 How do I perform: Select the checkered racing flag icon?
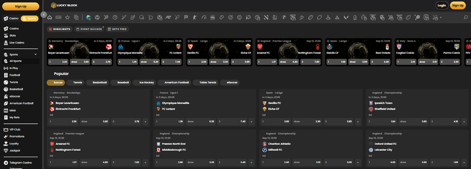pos(186,17)
